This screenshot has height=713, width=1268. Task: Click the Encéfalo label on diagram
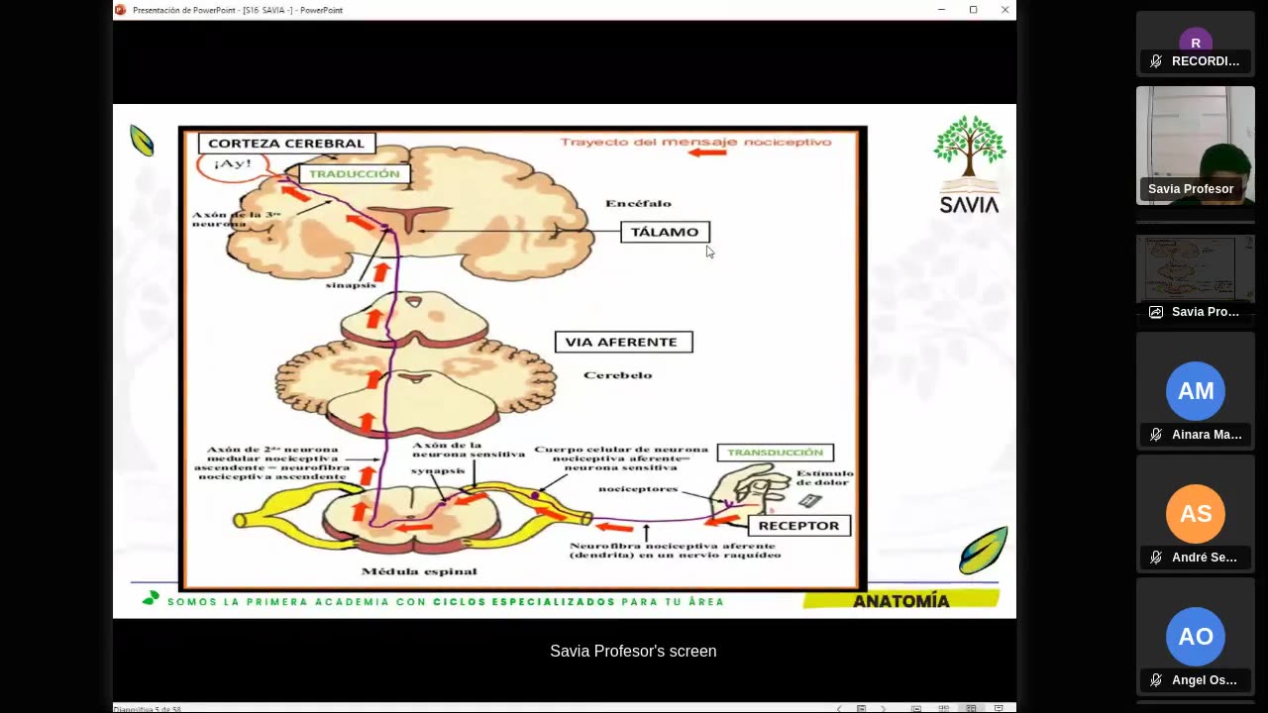638,203
